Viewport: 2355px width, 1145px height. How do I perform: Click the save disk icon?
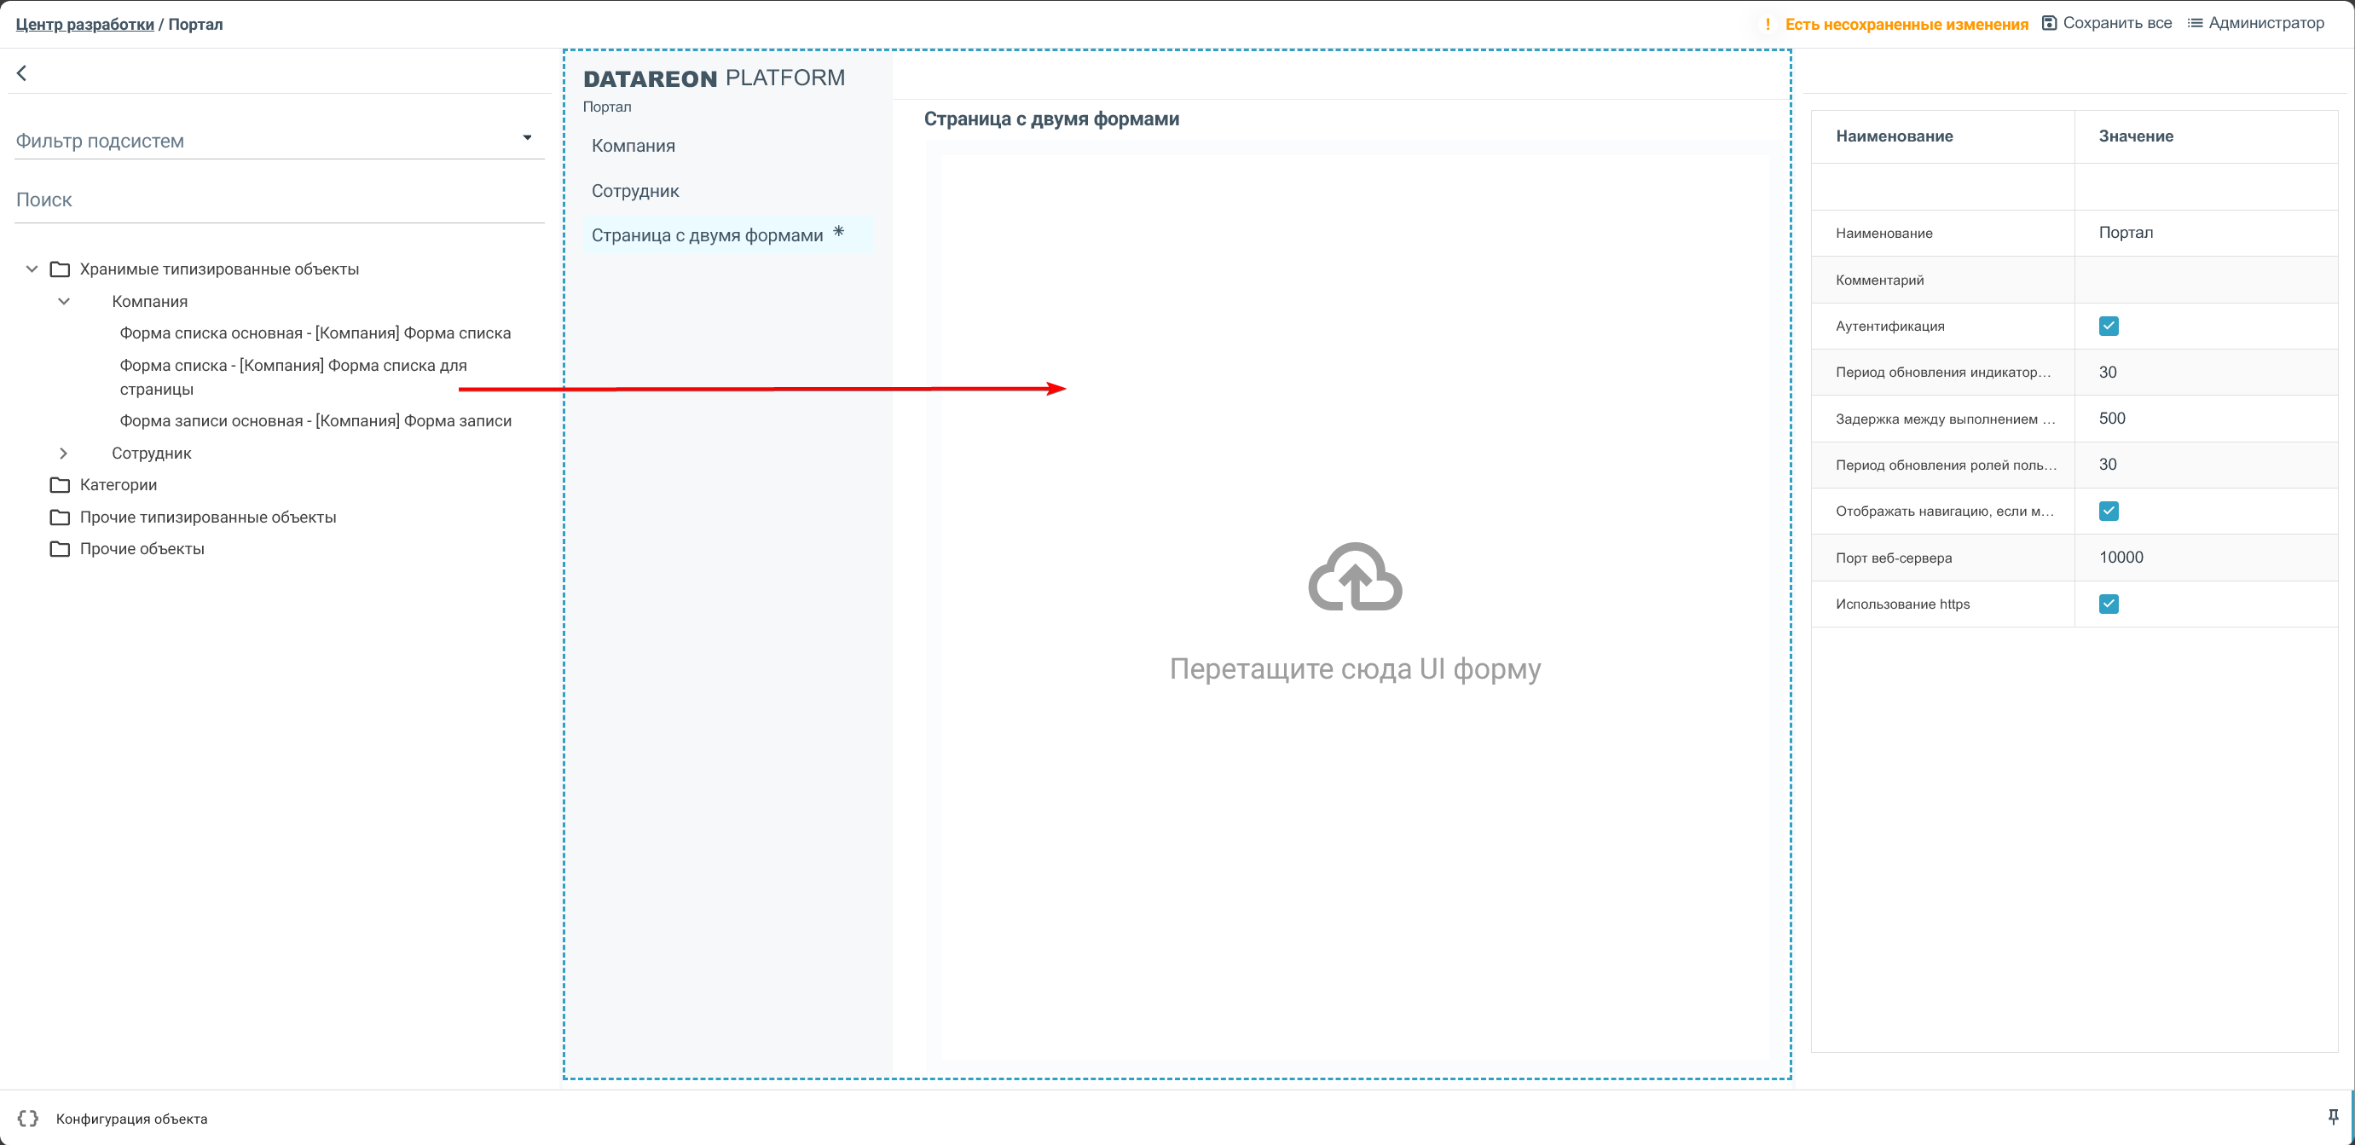(2049, 23)
